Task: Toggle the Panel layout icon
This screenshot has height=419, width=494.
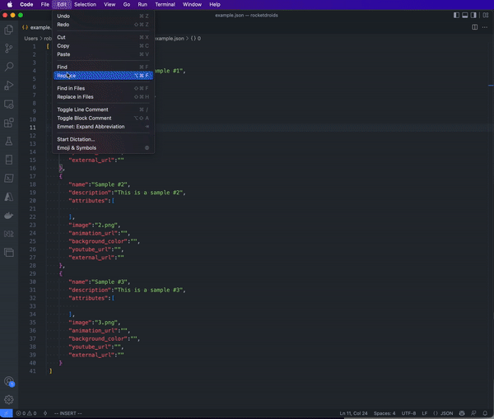Action: tap(464, 15)
